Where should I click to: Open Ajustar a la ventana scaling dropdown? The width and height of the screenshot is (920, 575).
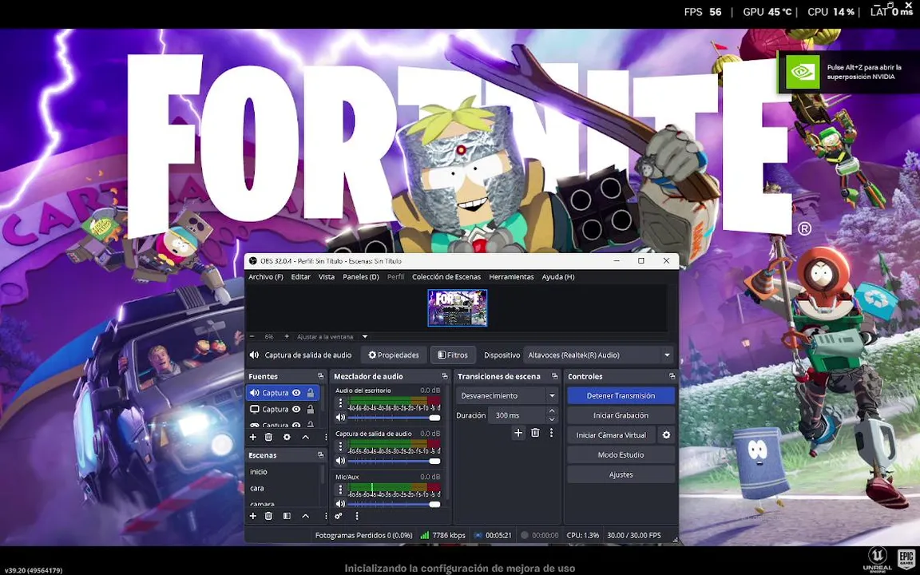(x=333, y=337)
